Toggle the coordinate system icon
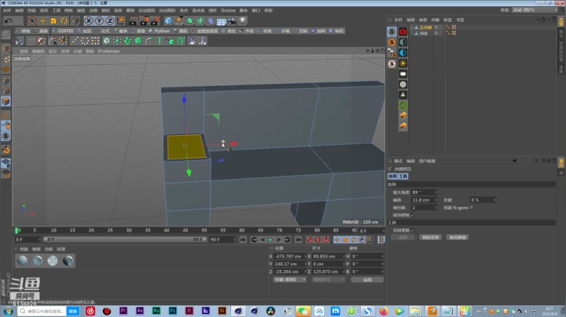Viewport: 566px width, 317px height. 120,21
